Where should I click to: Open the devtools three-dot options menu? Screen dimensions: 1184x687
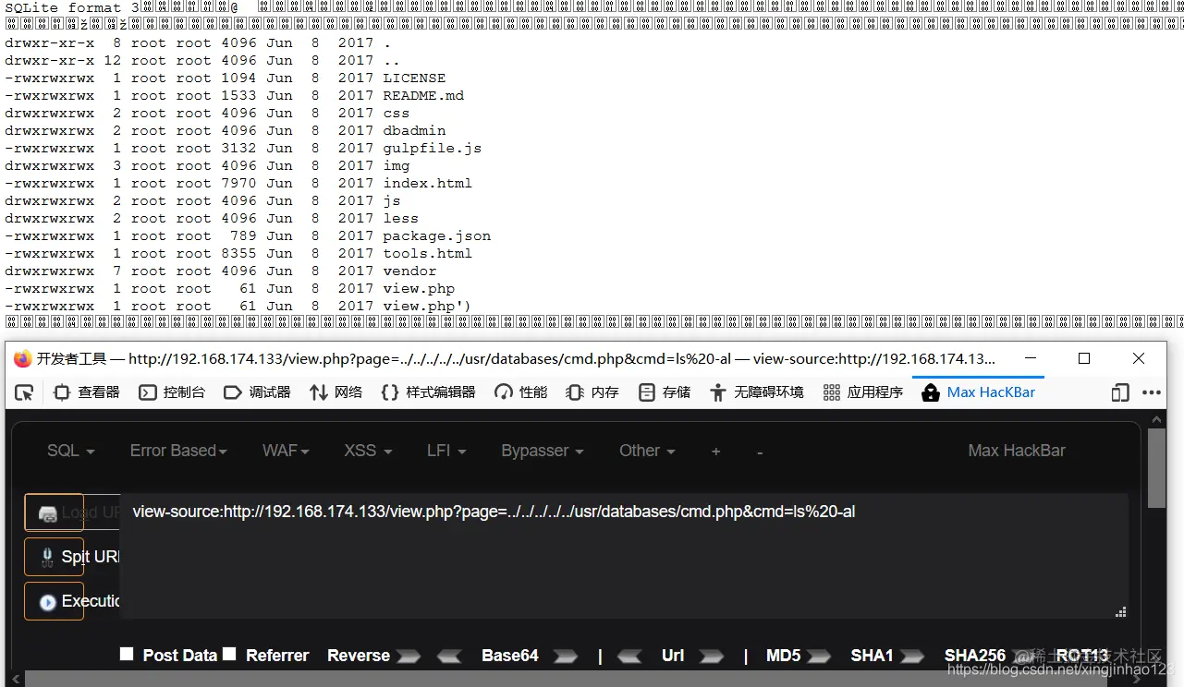point(1151,392)
